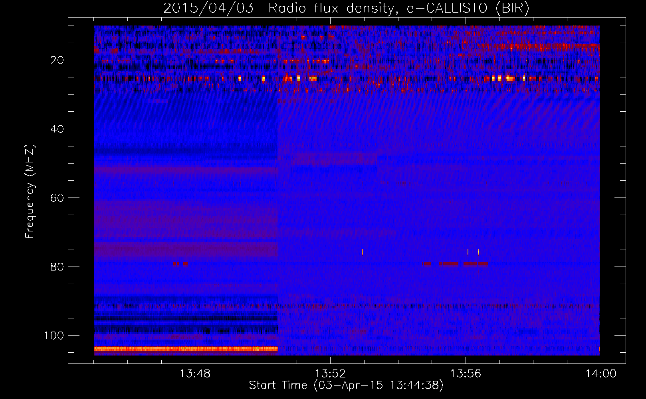Click the 14:00 time tick label

pos(601,374)
